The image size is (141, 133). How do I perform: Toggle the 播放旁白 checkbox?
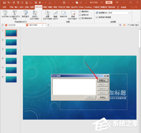click(80, 12)
